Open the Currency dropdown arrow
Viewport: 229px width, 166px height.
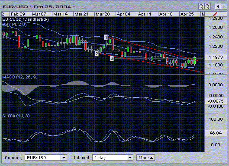[x=64, y=158]
